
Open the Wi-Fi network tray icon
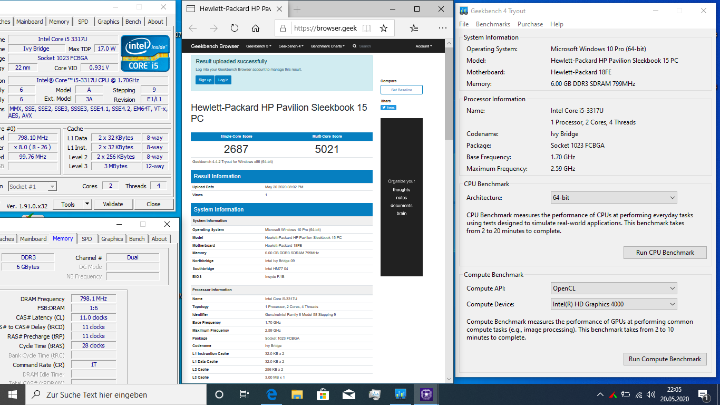point(639,394)
